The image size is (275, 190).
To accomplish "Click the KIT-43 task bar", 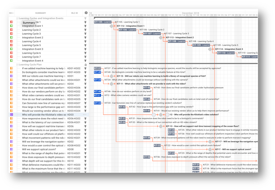I will [x=147, y=87].
